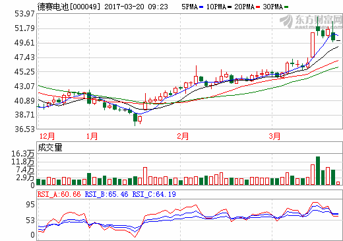Click the volume axis label 2.9万
This screenshot has width=343, height=241.
pos(25,177)
